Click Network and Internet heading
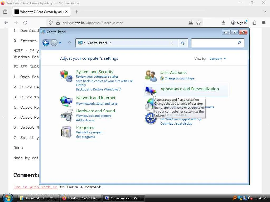The height and width of the screenshot is (202, 270). coord(96,98)
